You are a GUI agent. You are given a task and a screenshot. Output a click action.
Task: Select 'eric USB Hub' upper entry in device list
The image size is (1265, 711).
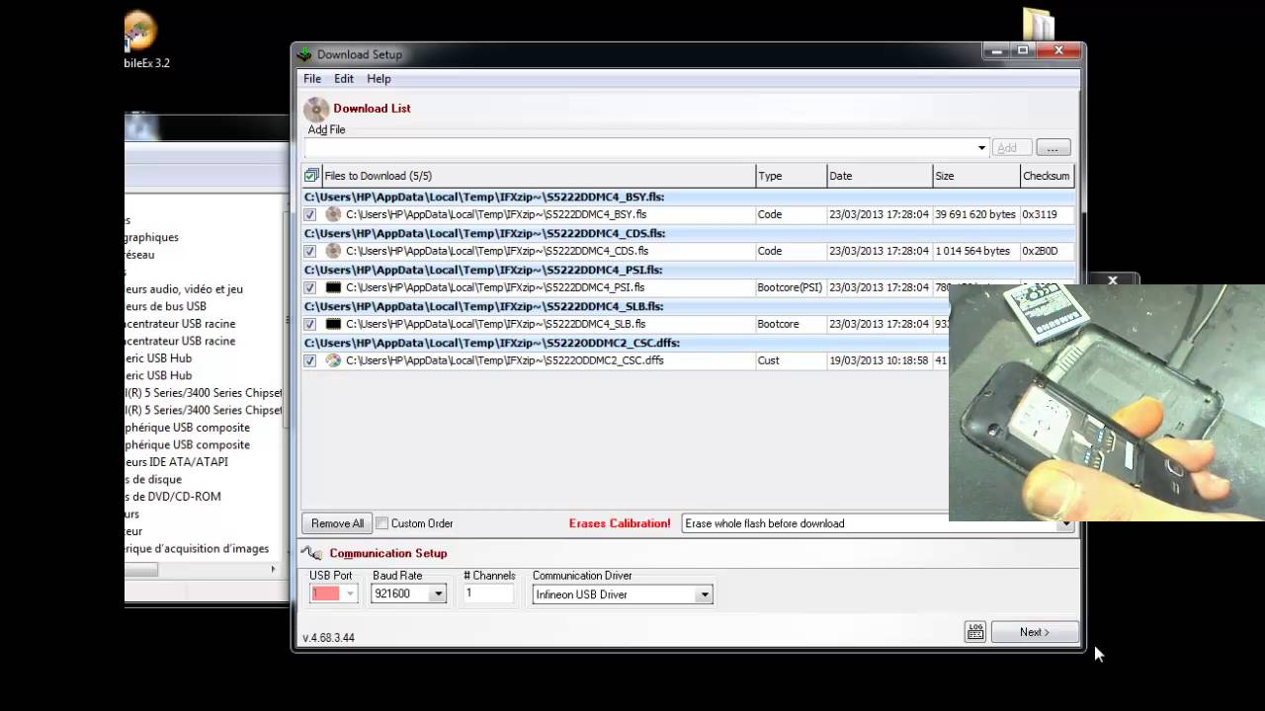(x=158, y=358)
